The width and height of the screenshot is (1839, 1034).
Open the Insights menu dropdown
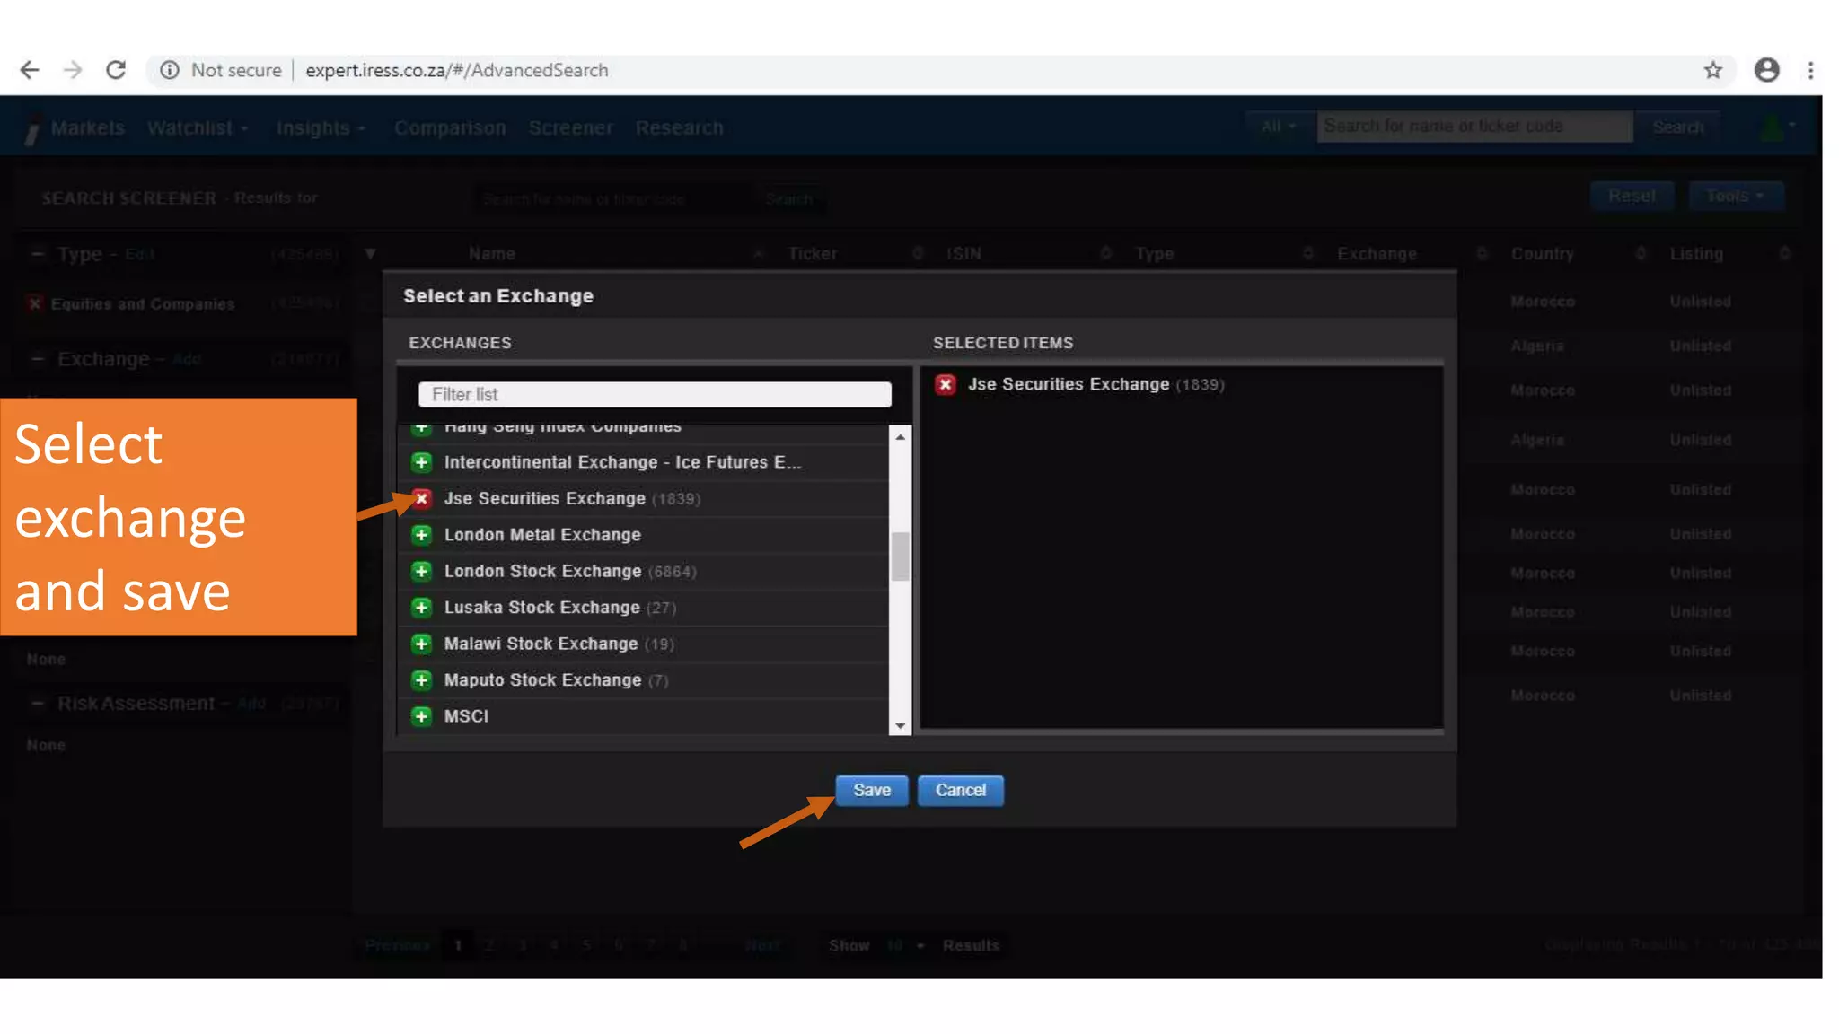pos(321,128)
